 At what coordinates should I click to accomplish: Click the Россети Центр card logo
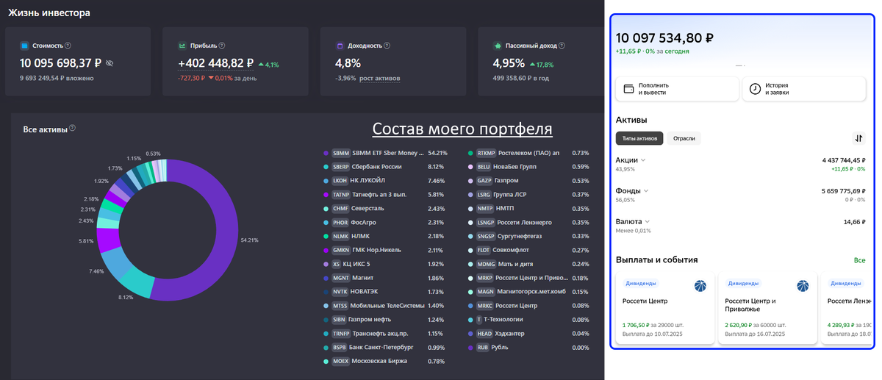coord(700,285)
